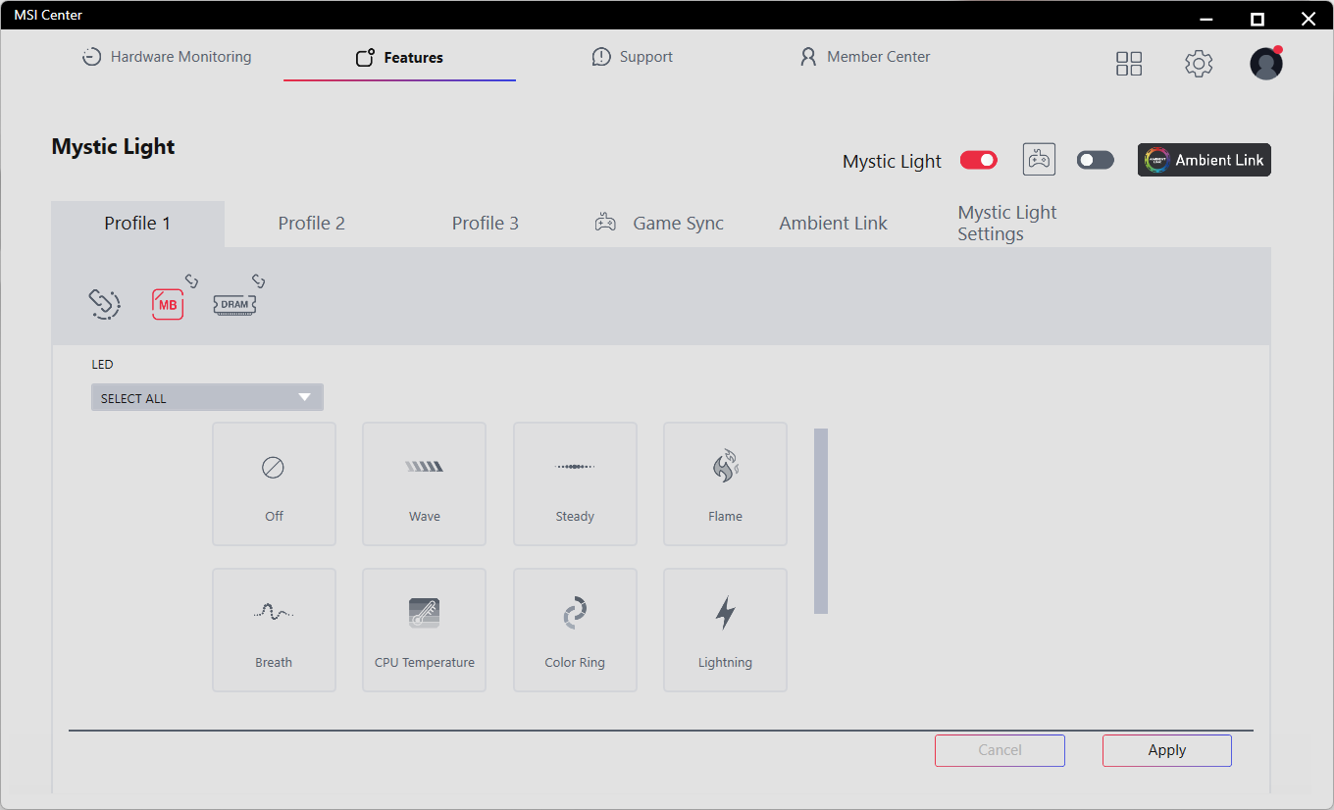The height and width of the screenshot is (810, 1334).
Task: Toggle link chain above the DRAM icon
Action: click(x=258, y=281)
